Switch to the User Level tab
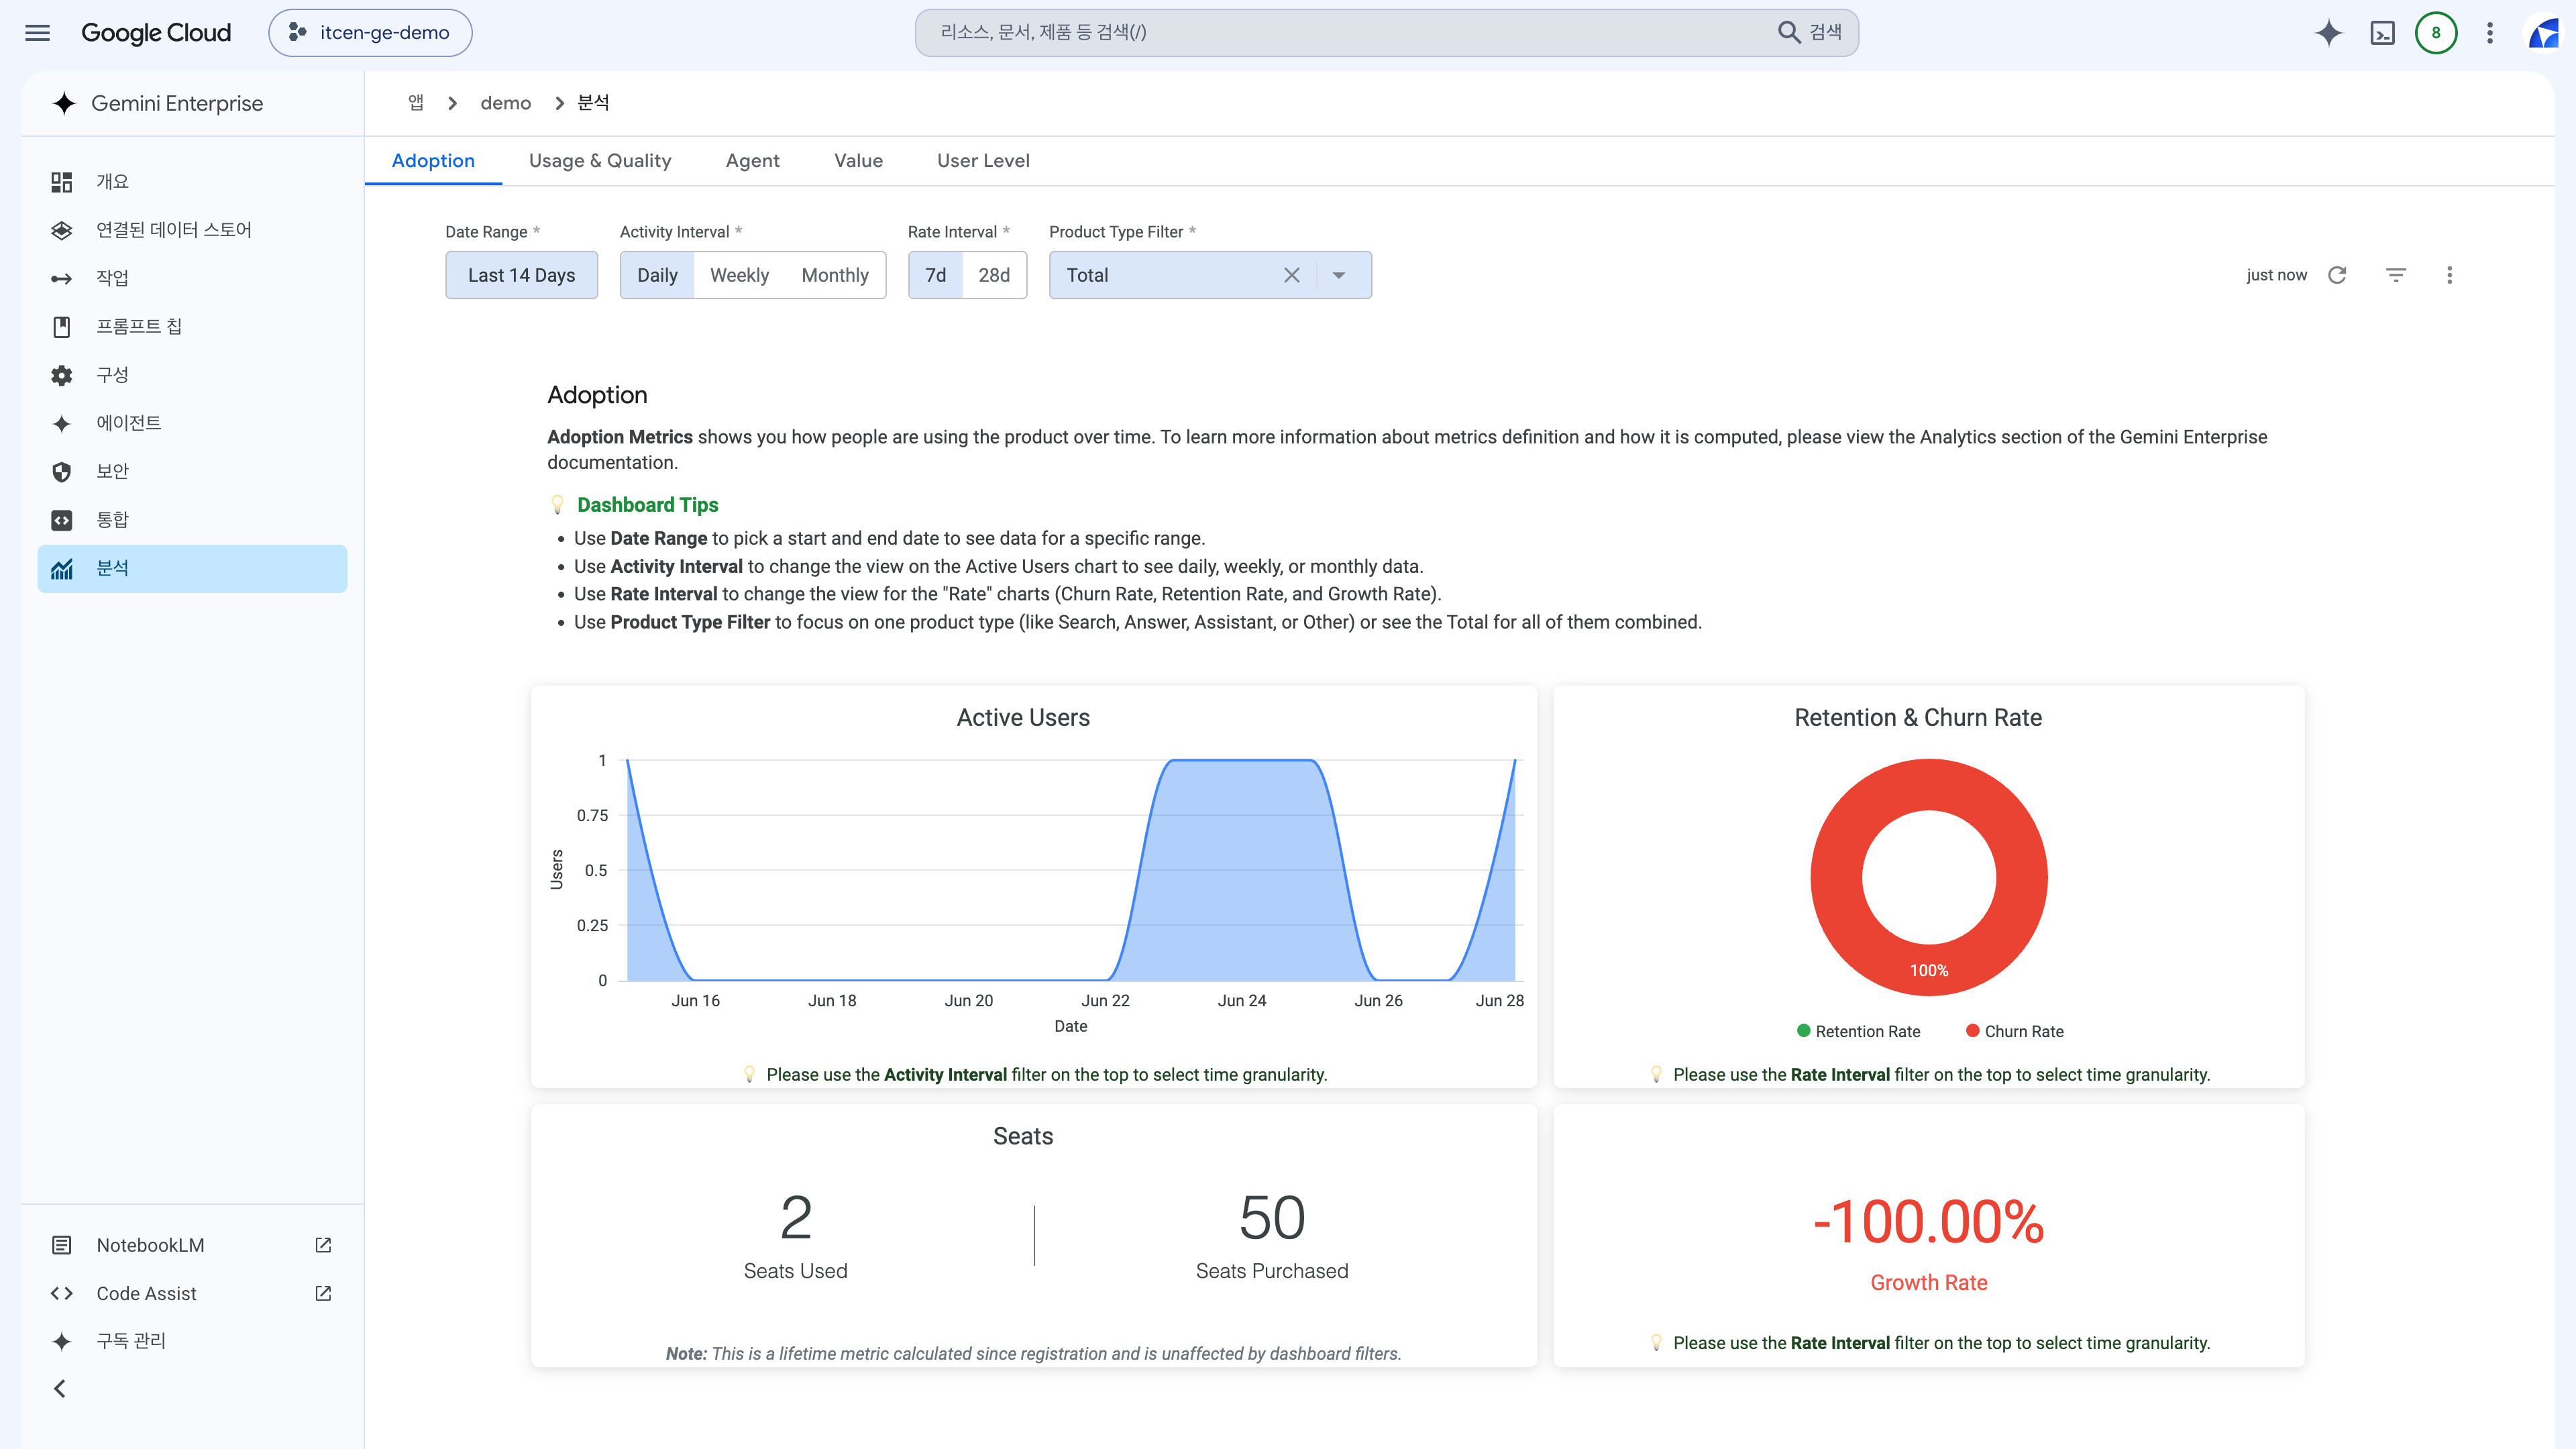 tap(983, 161)
